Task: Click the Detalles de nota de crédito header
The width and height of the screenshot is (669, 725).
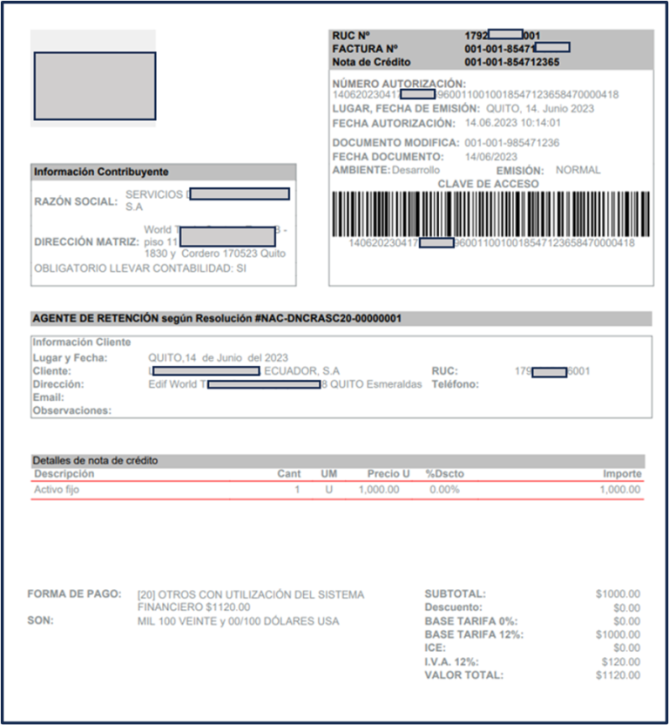Action: click(95, 460)
